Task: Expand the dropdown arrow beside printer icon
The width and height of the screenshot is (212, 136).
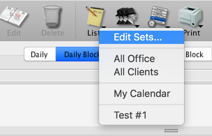Action: click(200, 26)
